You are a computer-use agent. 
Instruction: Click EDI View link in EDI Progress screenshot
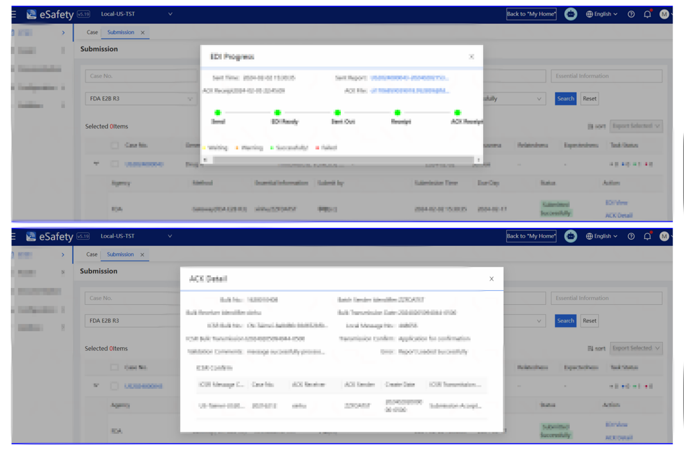616,203
